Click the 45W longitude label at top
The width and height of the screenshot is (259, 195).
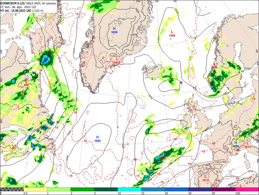tap(118, 1)
